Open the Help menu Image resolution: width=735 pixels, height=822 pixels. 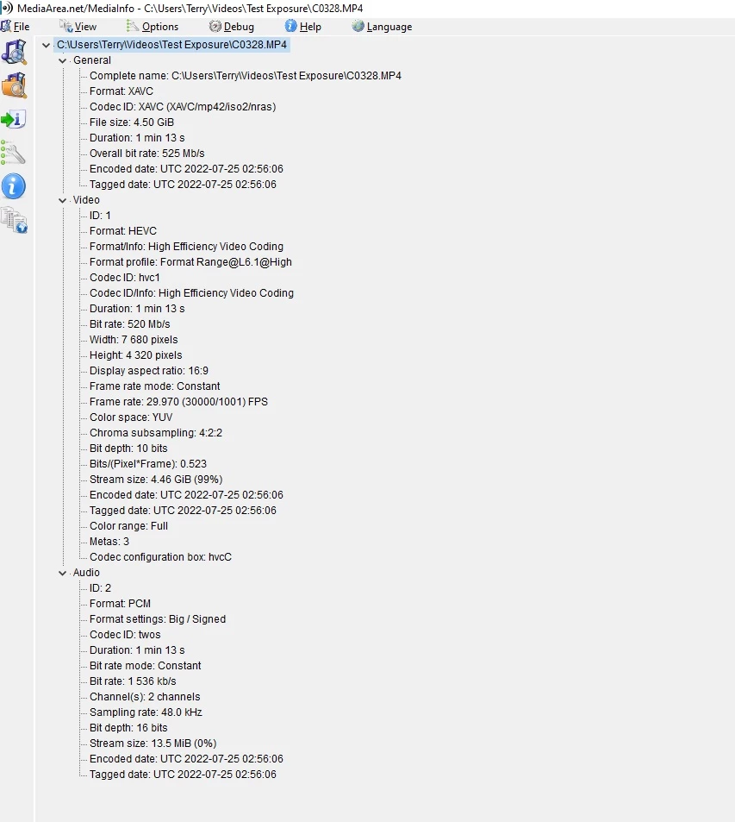[x=302, y=27]
